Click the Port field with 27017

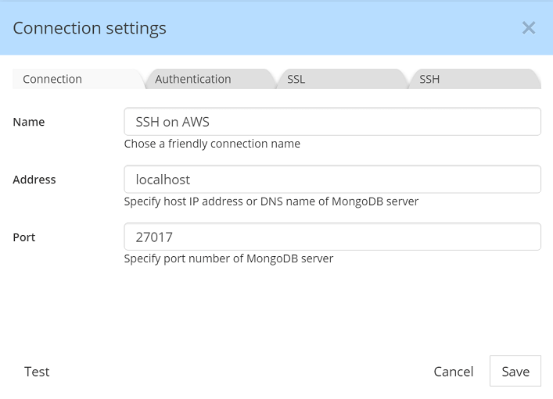point(332,237)
